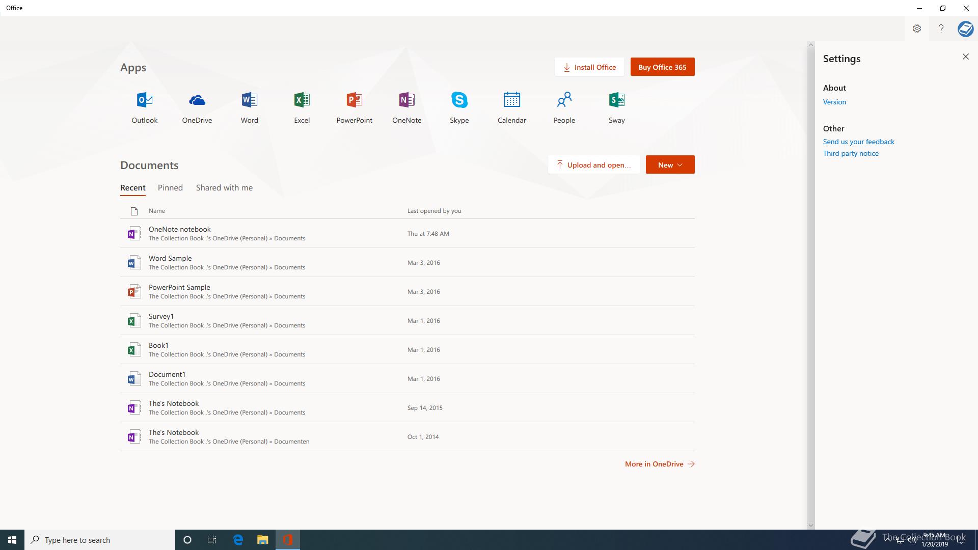Click the Office taskbar icon
Screen dimensions: 978x550
[x=288, y=540]
